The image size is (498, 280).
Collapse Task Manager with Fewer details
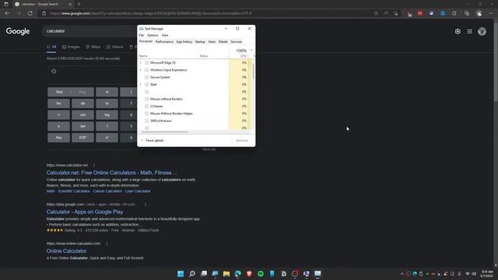click(153, 140)
